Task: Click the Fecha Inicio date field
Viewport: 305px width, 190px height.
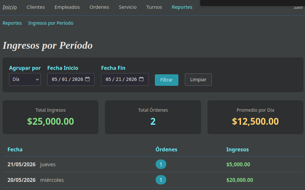Action: tap(71, 79)
